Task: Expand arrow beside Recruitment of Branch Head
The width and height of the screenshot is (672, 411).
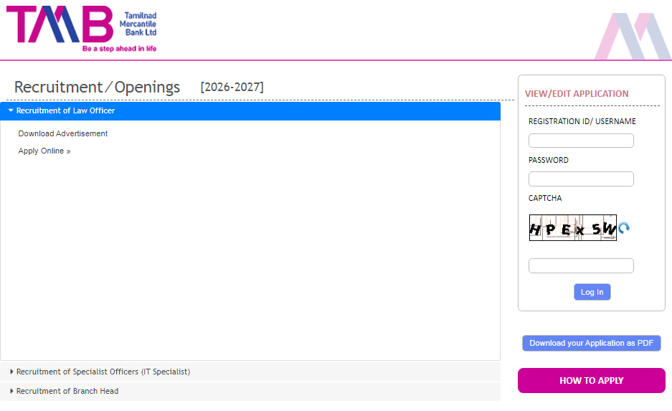Action: (x=11, y=391)
